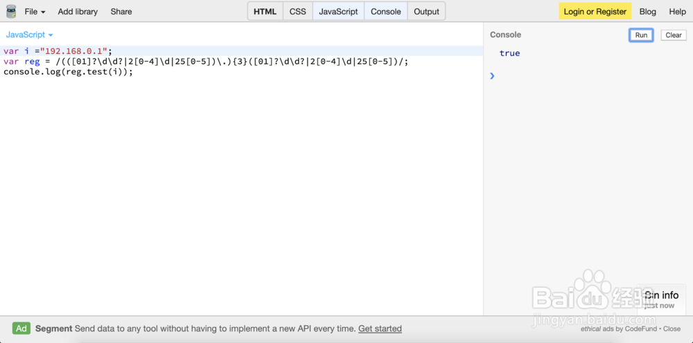The image size is (693, 343).
Task: Open the Add library menu
Action: [78, 12]
